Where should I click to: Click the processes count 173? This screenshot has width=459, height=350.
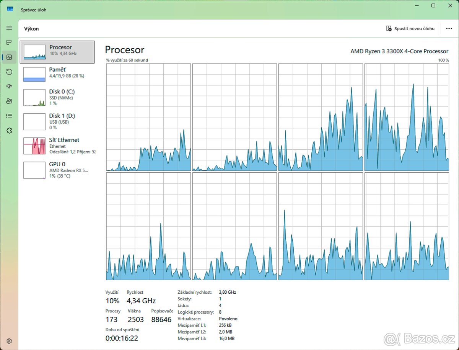112,319
